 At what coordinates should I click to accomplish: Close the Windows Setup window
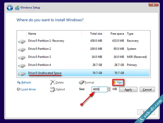pos(154,4)
